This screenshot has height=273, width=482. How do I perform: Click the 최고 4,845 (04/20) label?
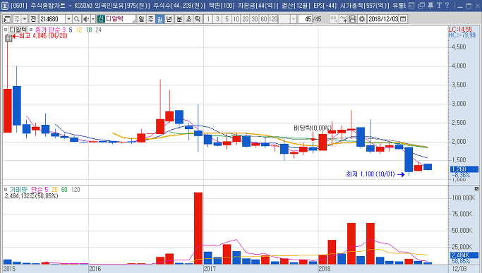pos(43,36)
